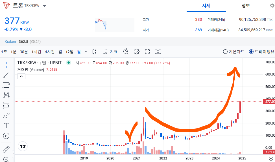Click the 7.613B volume axis label
This screenshot has height=162, width=275.
click(x=269, y=152)
